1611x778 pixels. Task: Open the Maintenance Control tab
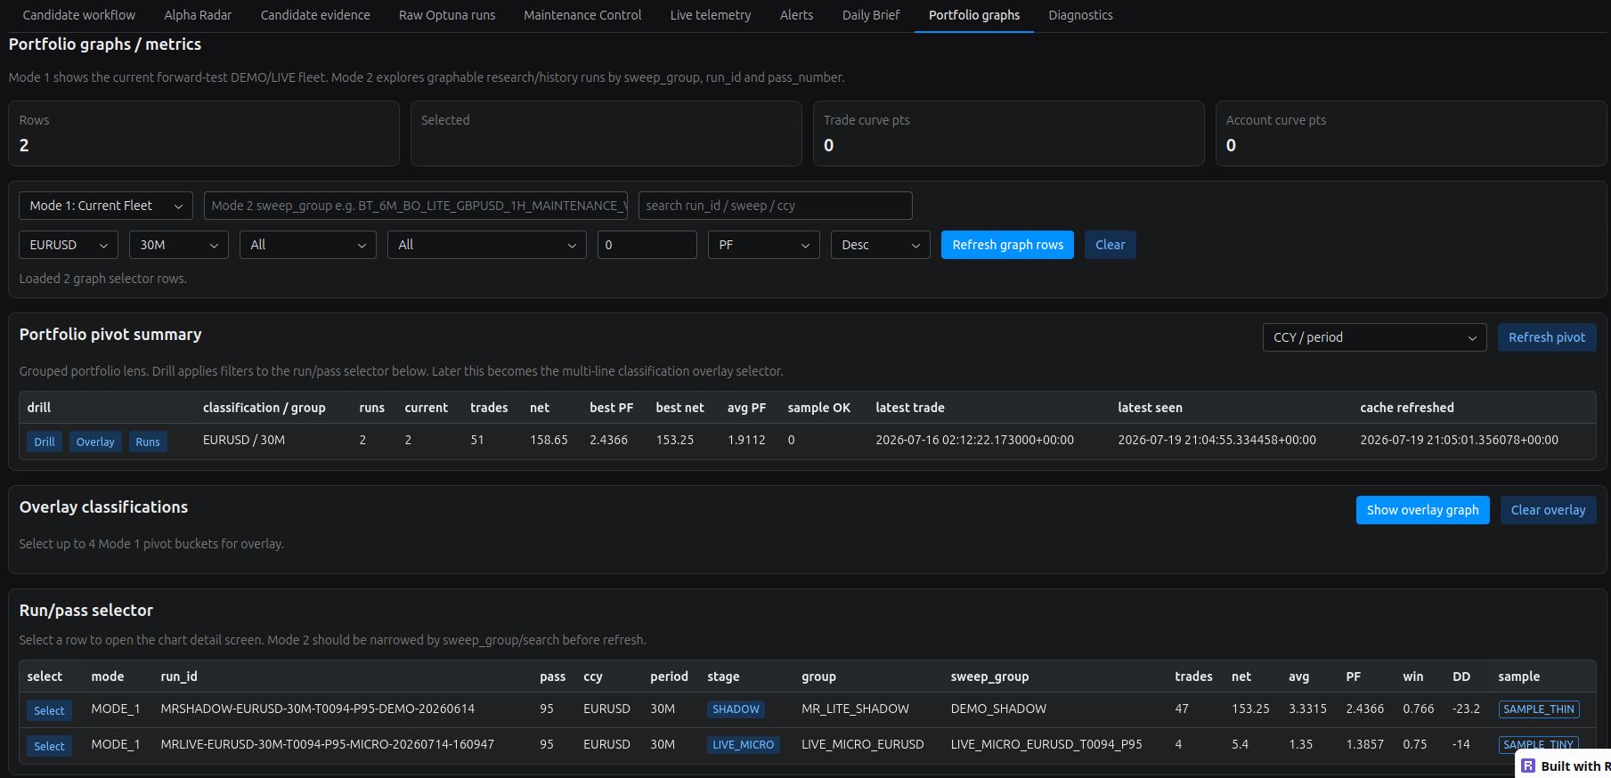(582, 15)
